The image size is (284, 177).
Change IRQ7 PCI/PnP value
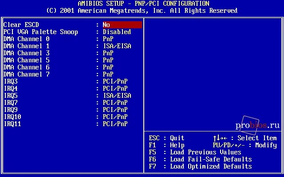point(115,103)
